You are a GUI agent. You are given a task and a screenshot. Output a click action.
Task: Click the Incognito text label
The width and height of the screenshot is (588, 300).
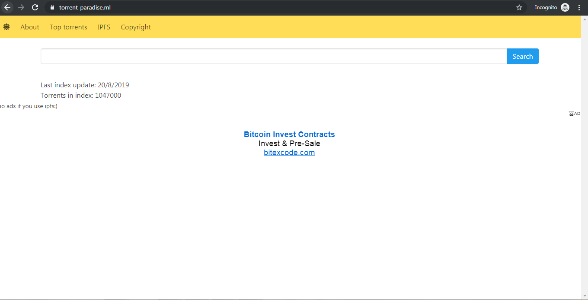point(546,7)
